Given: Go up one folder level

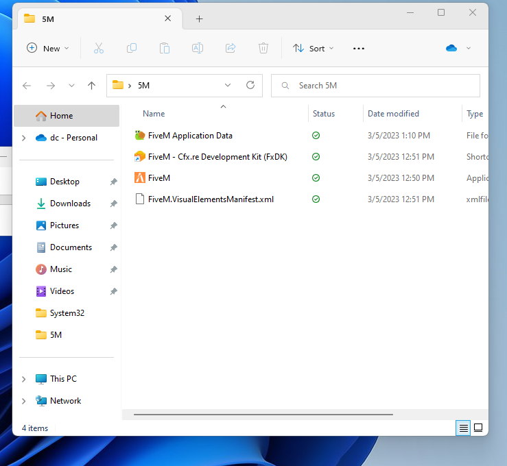Looking at the screenshot, I should click(x=91, y=86).
